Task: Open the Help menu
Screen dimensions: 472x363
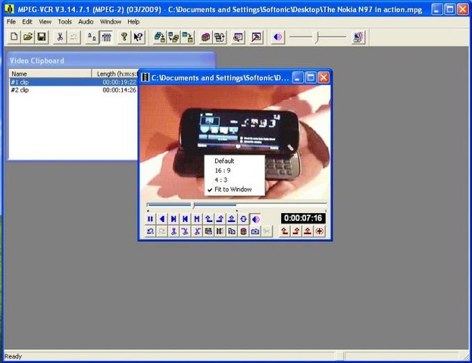Action: point(133,22)
